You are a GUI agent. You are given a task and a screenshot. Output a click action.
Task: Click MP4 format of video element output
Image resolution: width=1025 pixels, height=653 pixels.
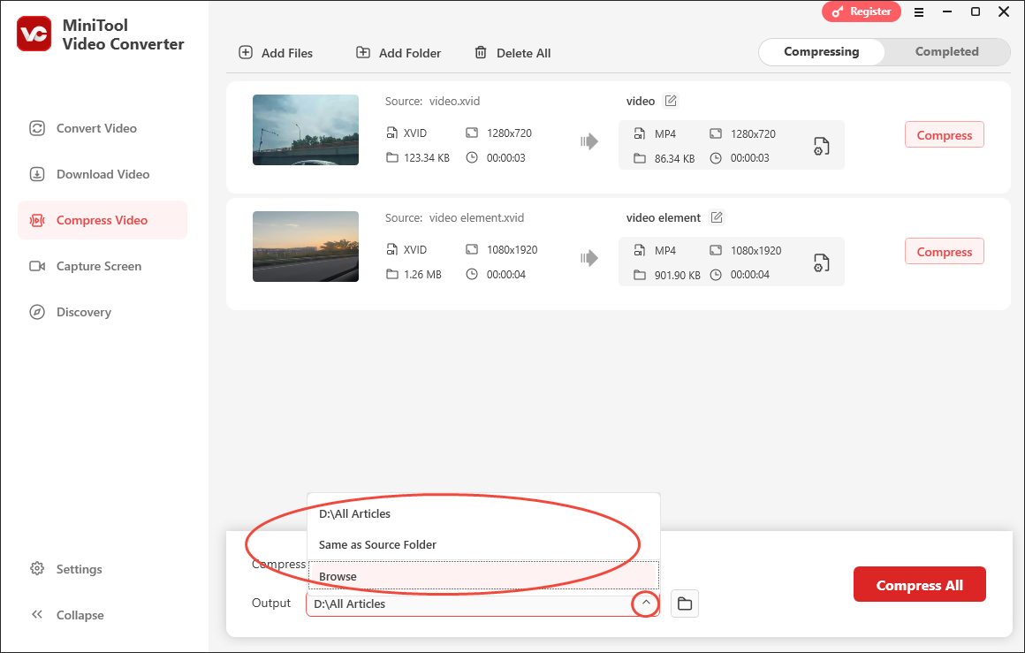pos(664,250)
